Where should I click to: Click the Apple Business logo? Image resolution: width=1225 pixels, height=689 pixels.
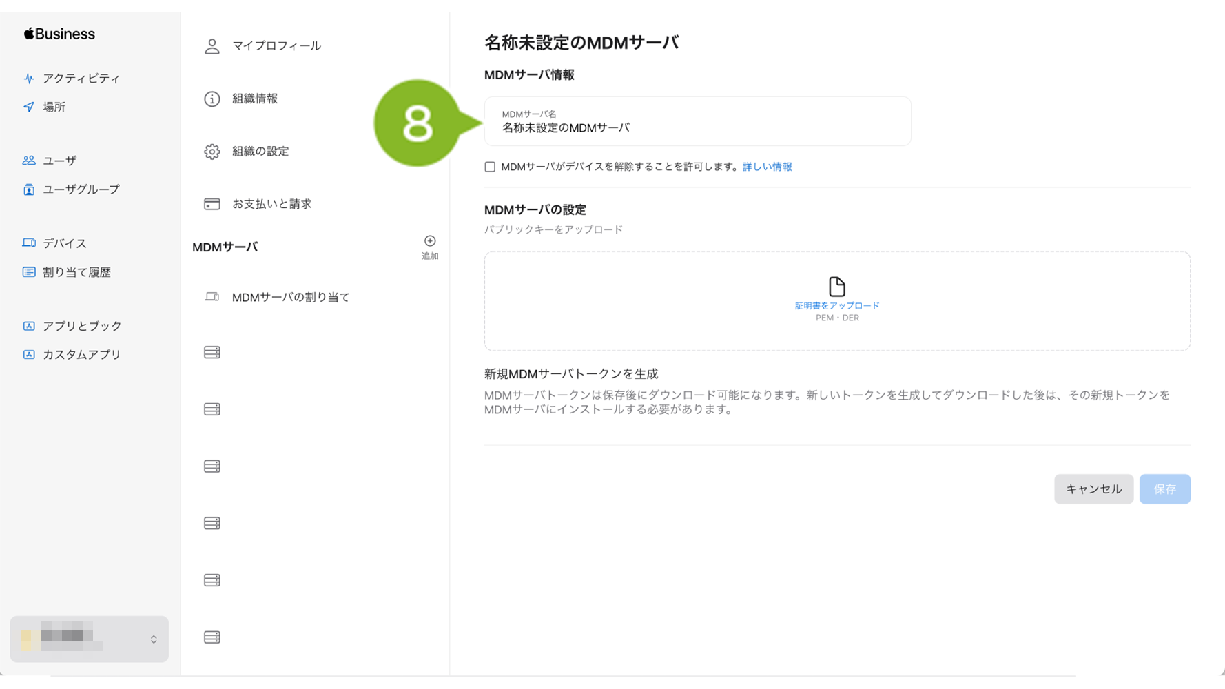pyautogui.click(x=59, y=34)
